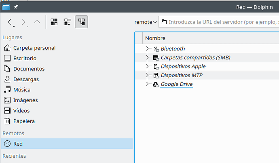Click the Música note icon
The image size is (279, 163).
7,90
